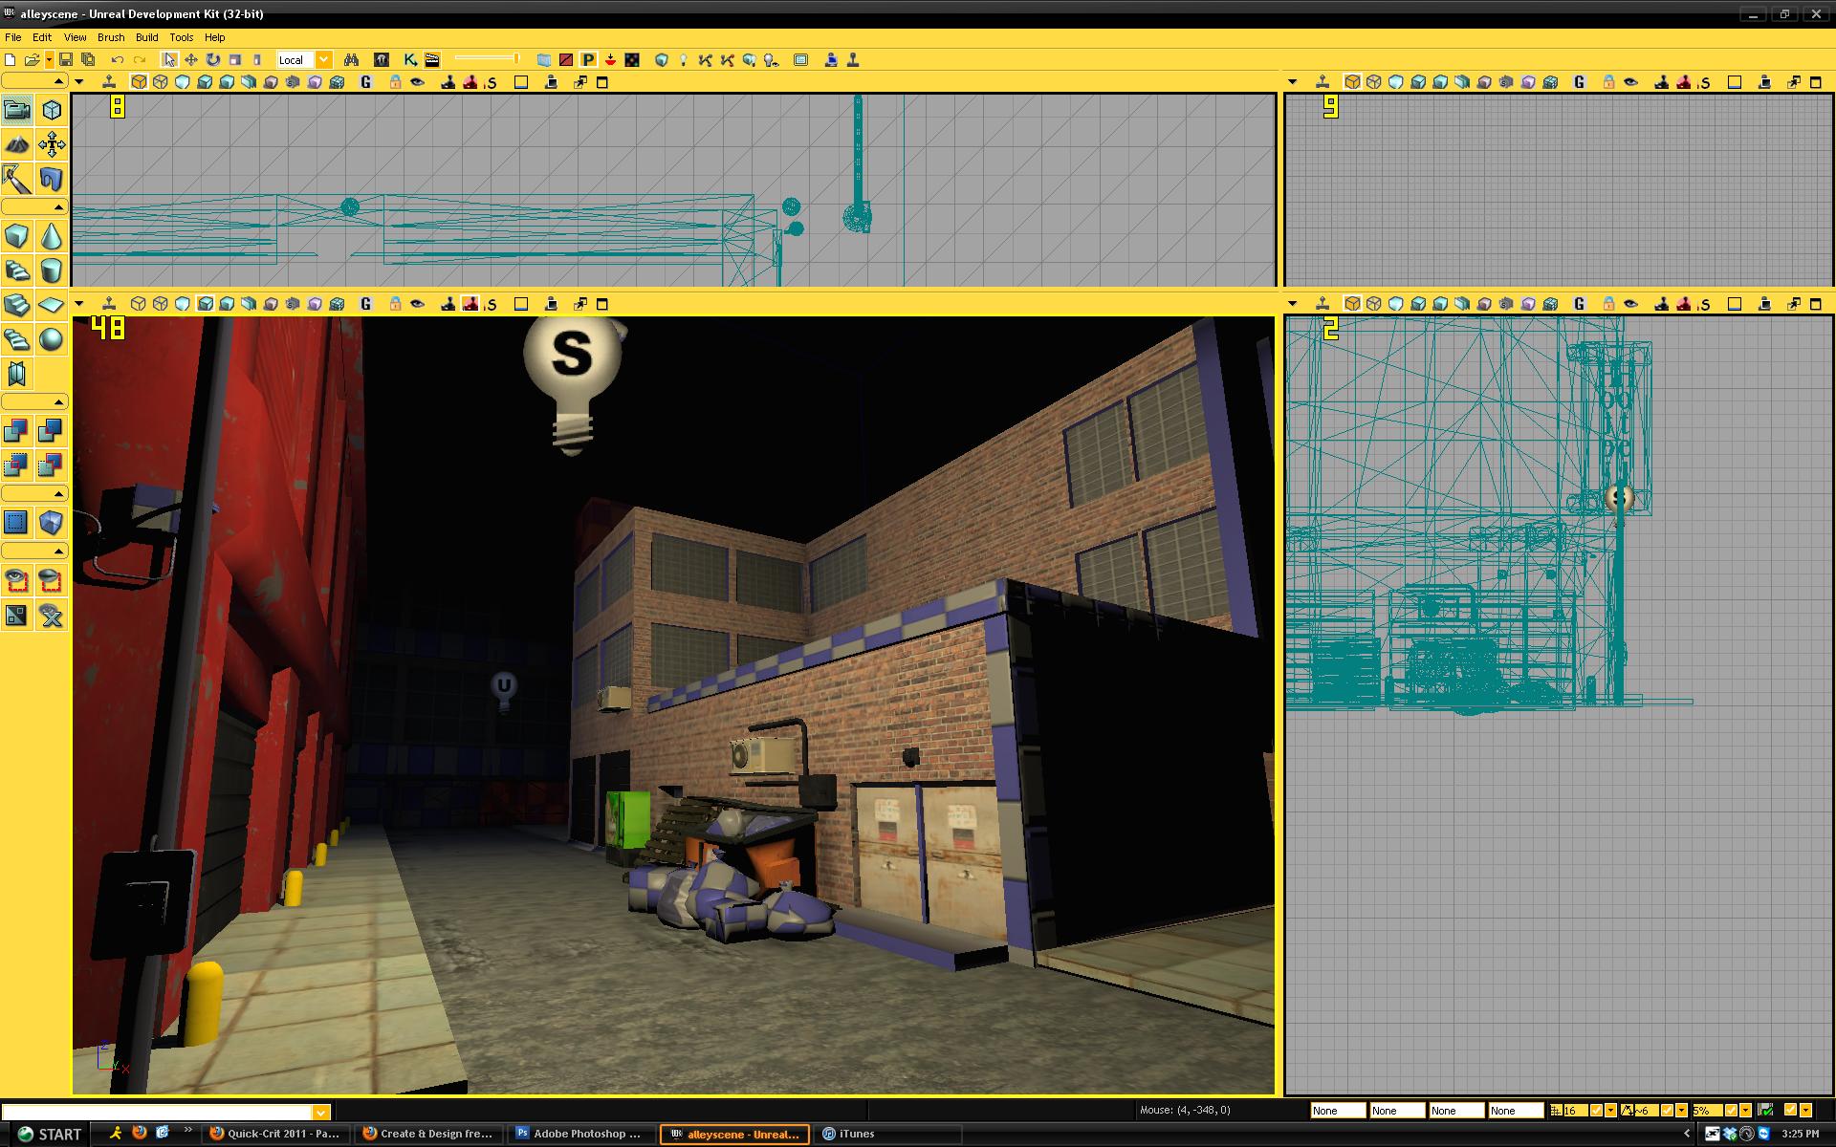Select the Terrain editing mode icon

tap(16, 144)
